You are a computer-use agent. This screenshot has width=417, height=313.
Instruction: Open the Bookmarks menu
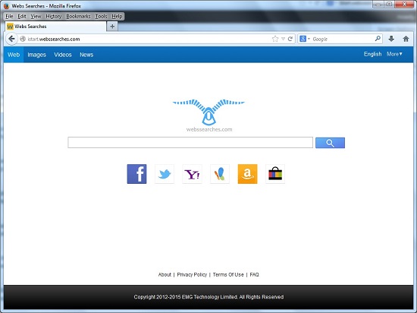78,17
